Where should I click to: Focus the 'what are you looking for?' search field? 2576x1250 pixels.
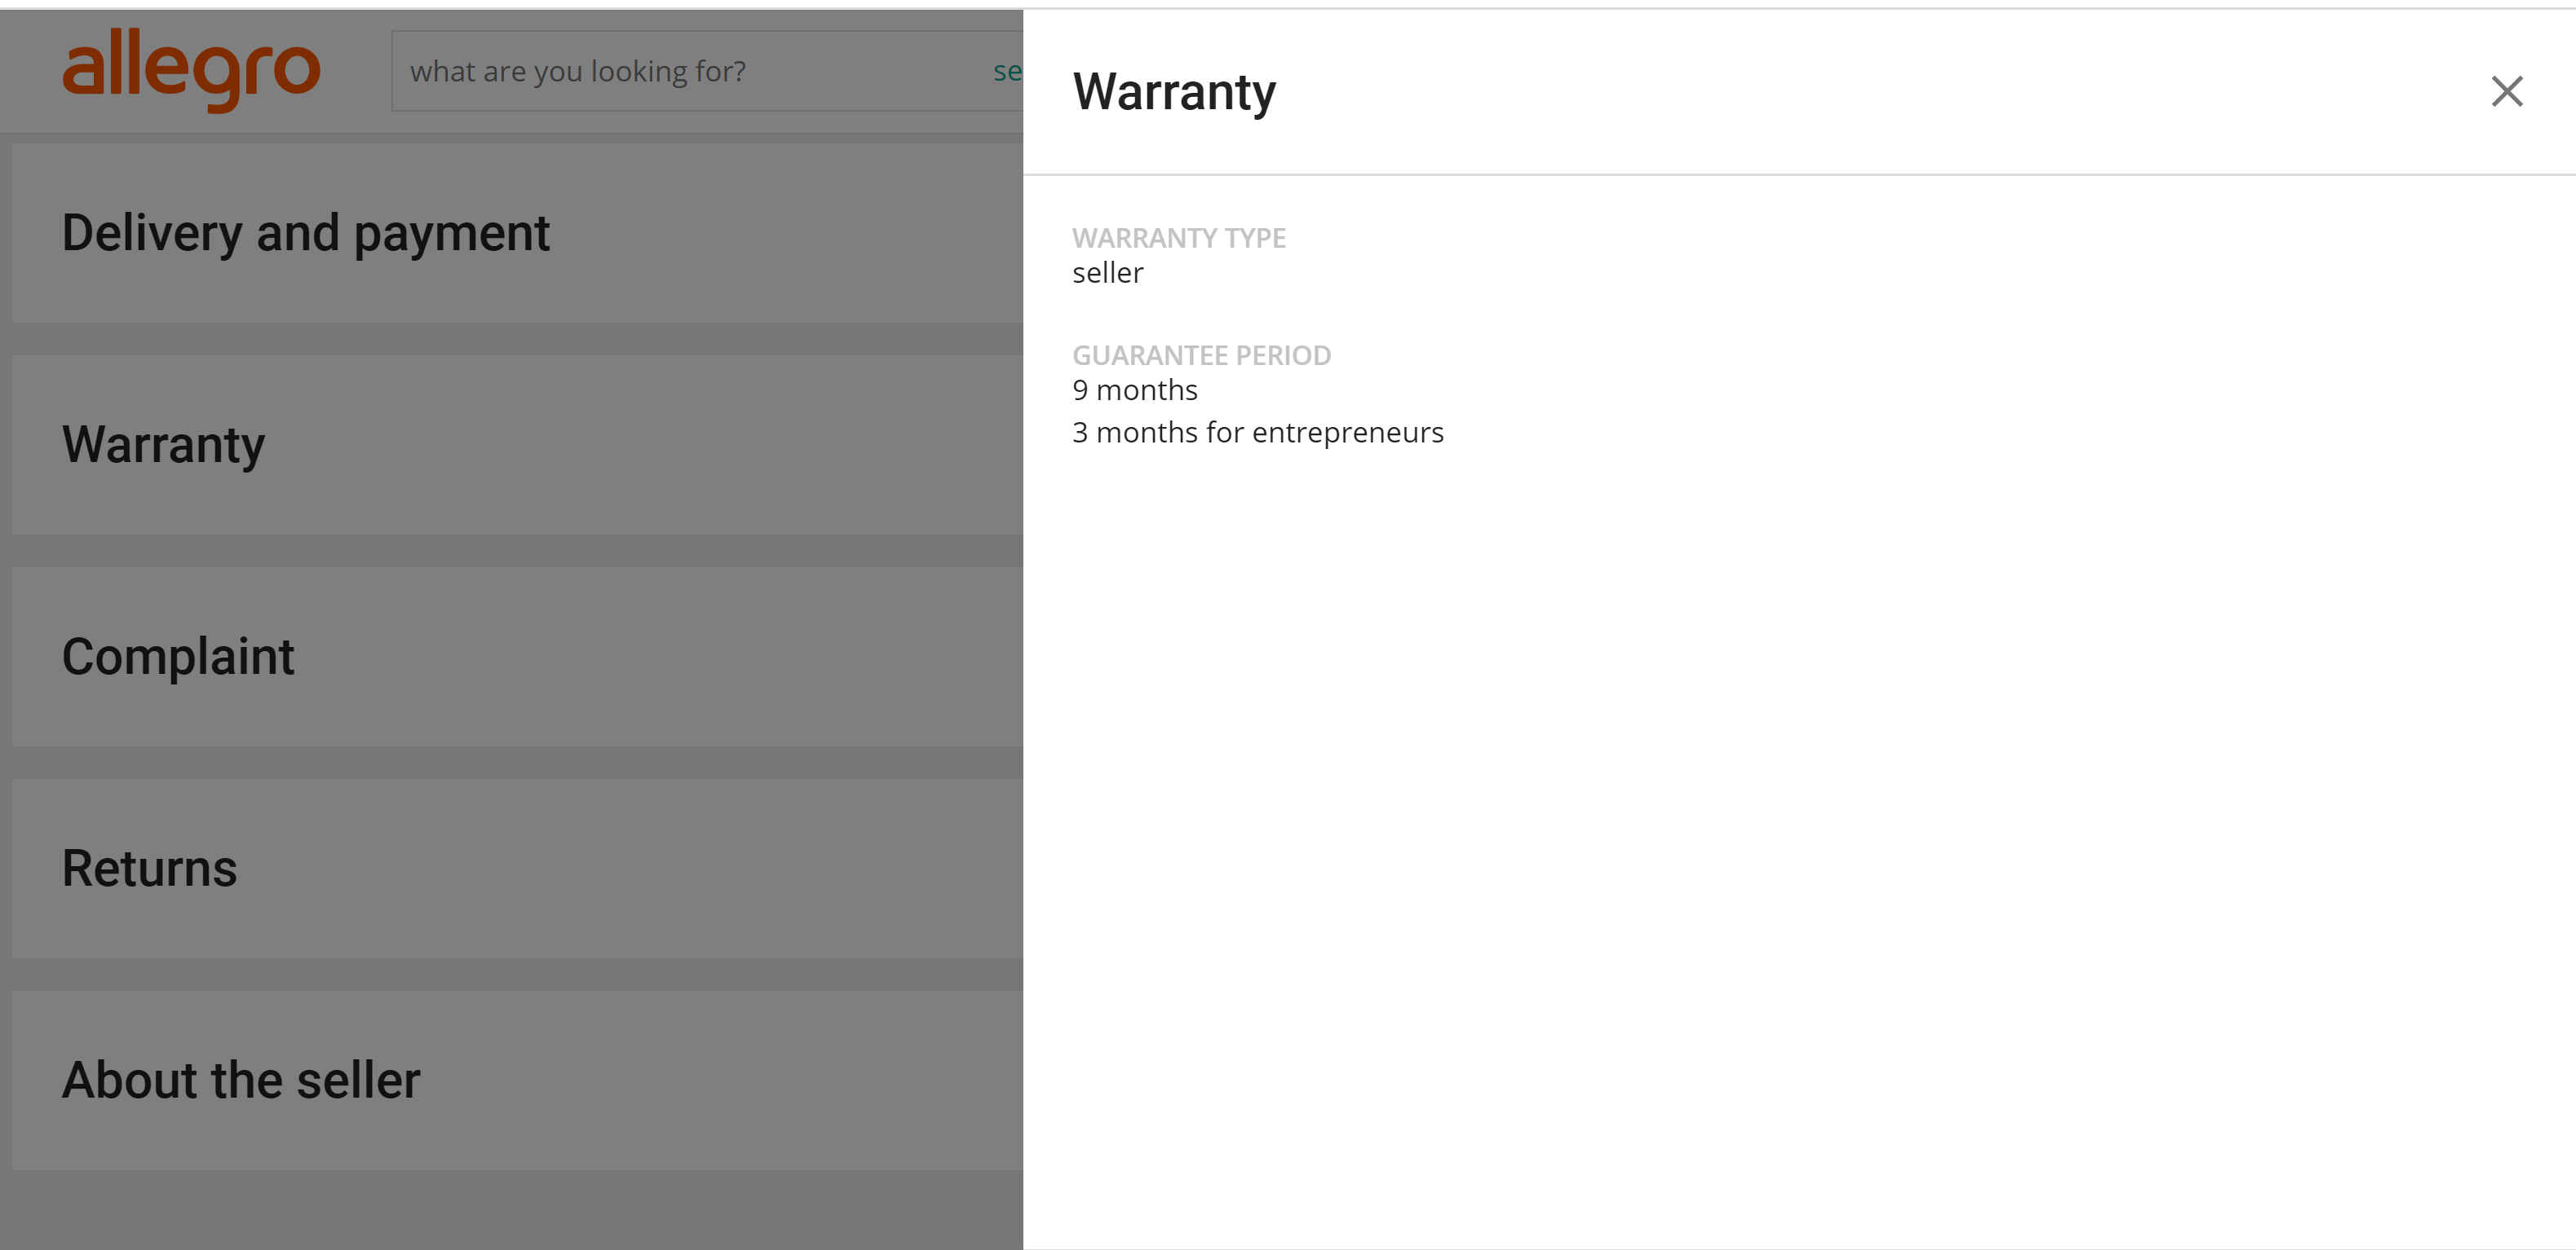coord(707,71)
